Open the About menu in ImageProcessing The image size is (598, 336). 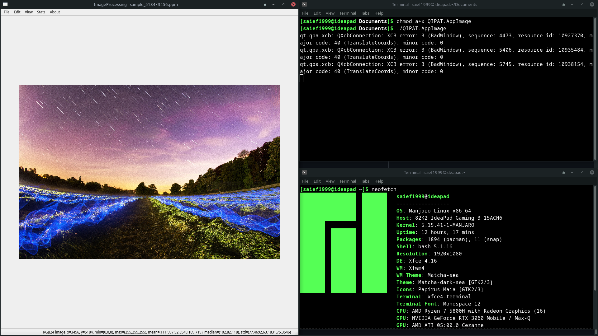(x=55, y=12)
